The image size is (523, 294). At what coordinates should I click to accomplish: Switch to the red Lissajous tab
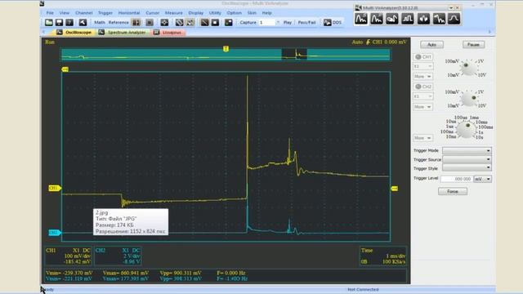pyautogui.click(x=168, y=33)
